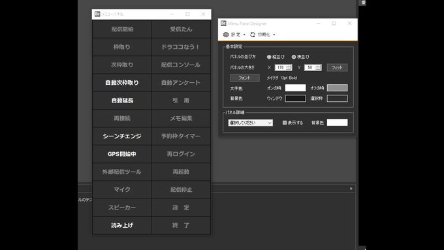Click the 終 了 panel button

(x=181, y=225)
